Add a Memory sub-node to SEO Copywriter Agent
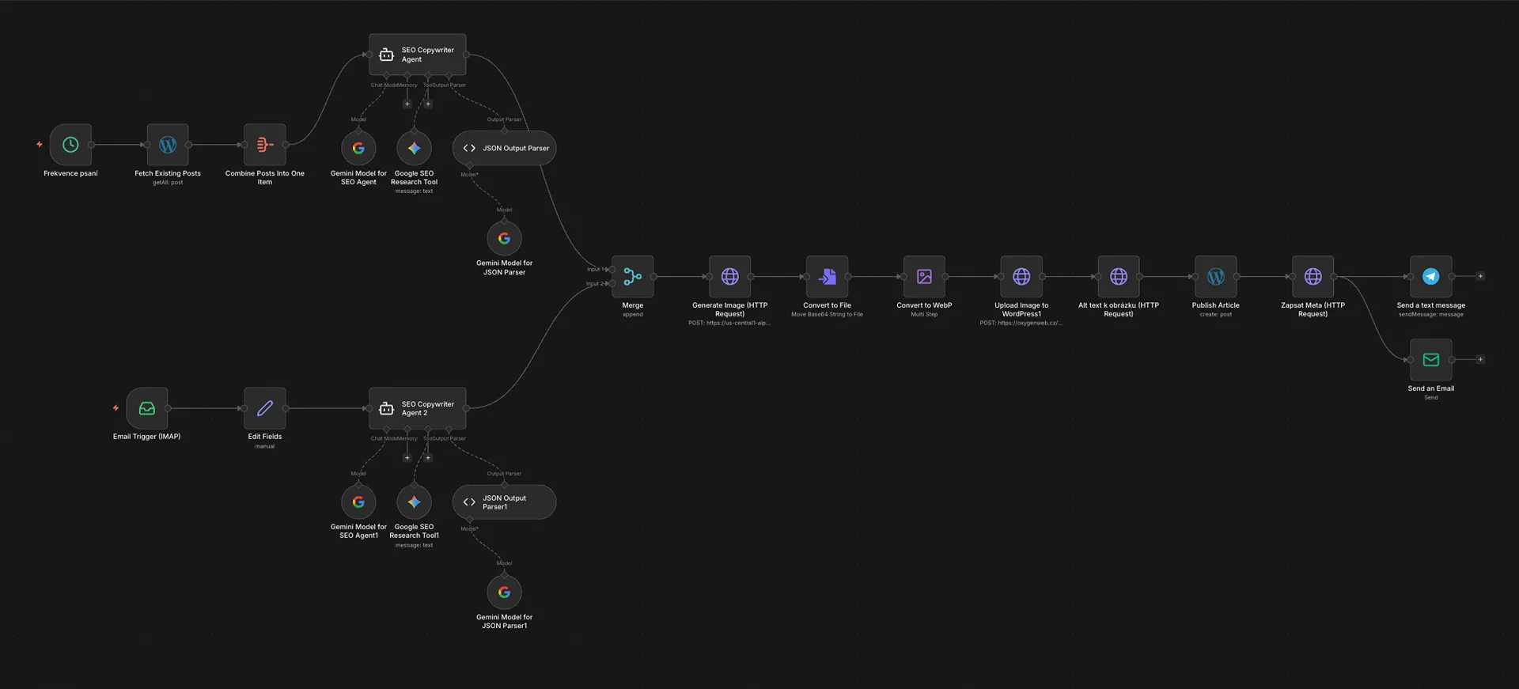 (x=407, y=104)
